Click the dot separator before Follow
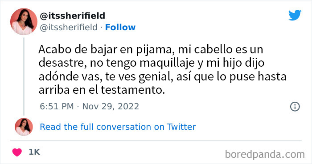312x164 pixels. click(x=101, y=28)
